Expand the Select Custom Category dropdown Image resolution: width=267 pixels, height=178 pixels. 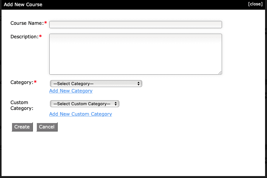click(x=84, y=104)
